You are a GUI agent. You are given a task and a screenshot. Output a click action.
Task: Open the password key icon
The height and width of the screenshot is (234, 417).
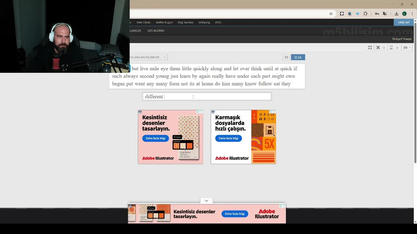[x=377, y=14]
